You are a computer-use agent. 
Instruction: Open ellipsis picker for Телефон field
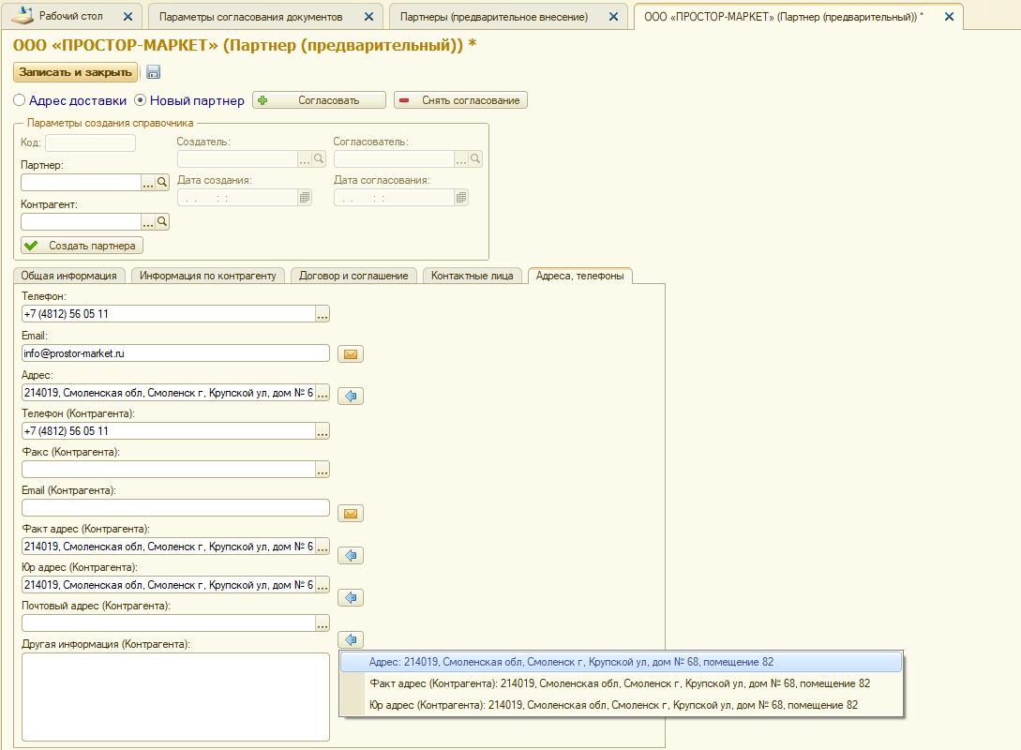(x=323, y=314)
